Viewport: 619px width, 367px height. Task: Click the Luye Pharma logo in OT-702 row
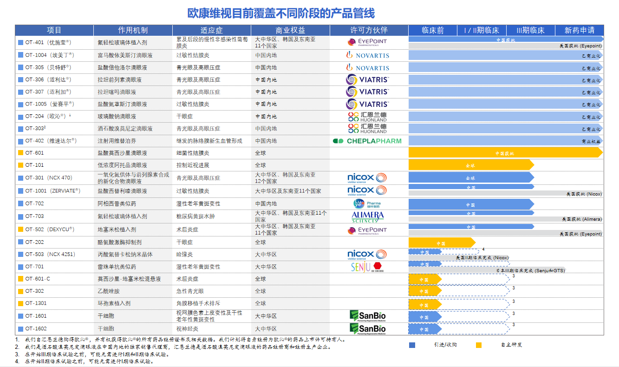click(x=367, y=204)
